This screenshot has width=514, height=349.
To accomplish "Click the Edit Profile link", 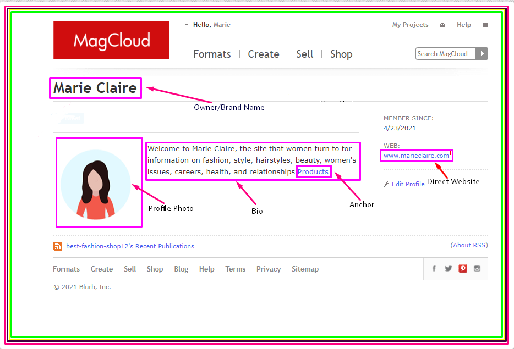I will tap(408, 184).
